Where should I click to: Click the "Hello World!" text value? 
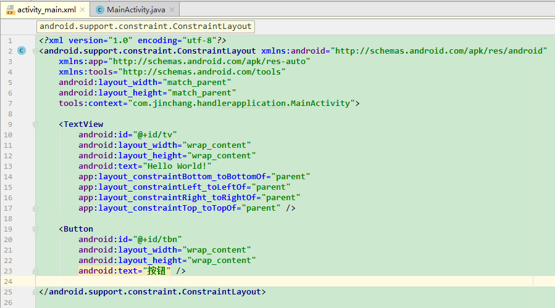tap(177, 166)
